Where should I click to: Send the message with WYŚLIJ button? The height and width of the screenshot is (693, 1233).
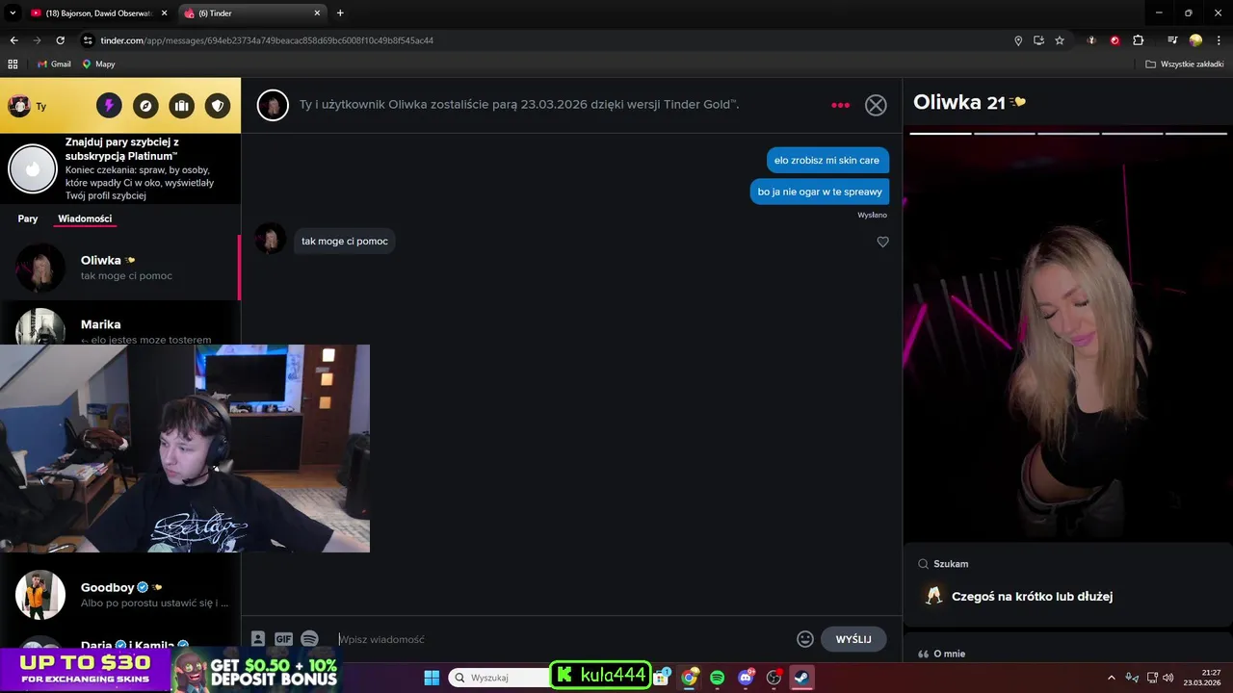(853, 639)
